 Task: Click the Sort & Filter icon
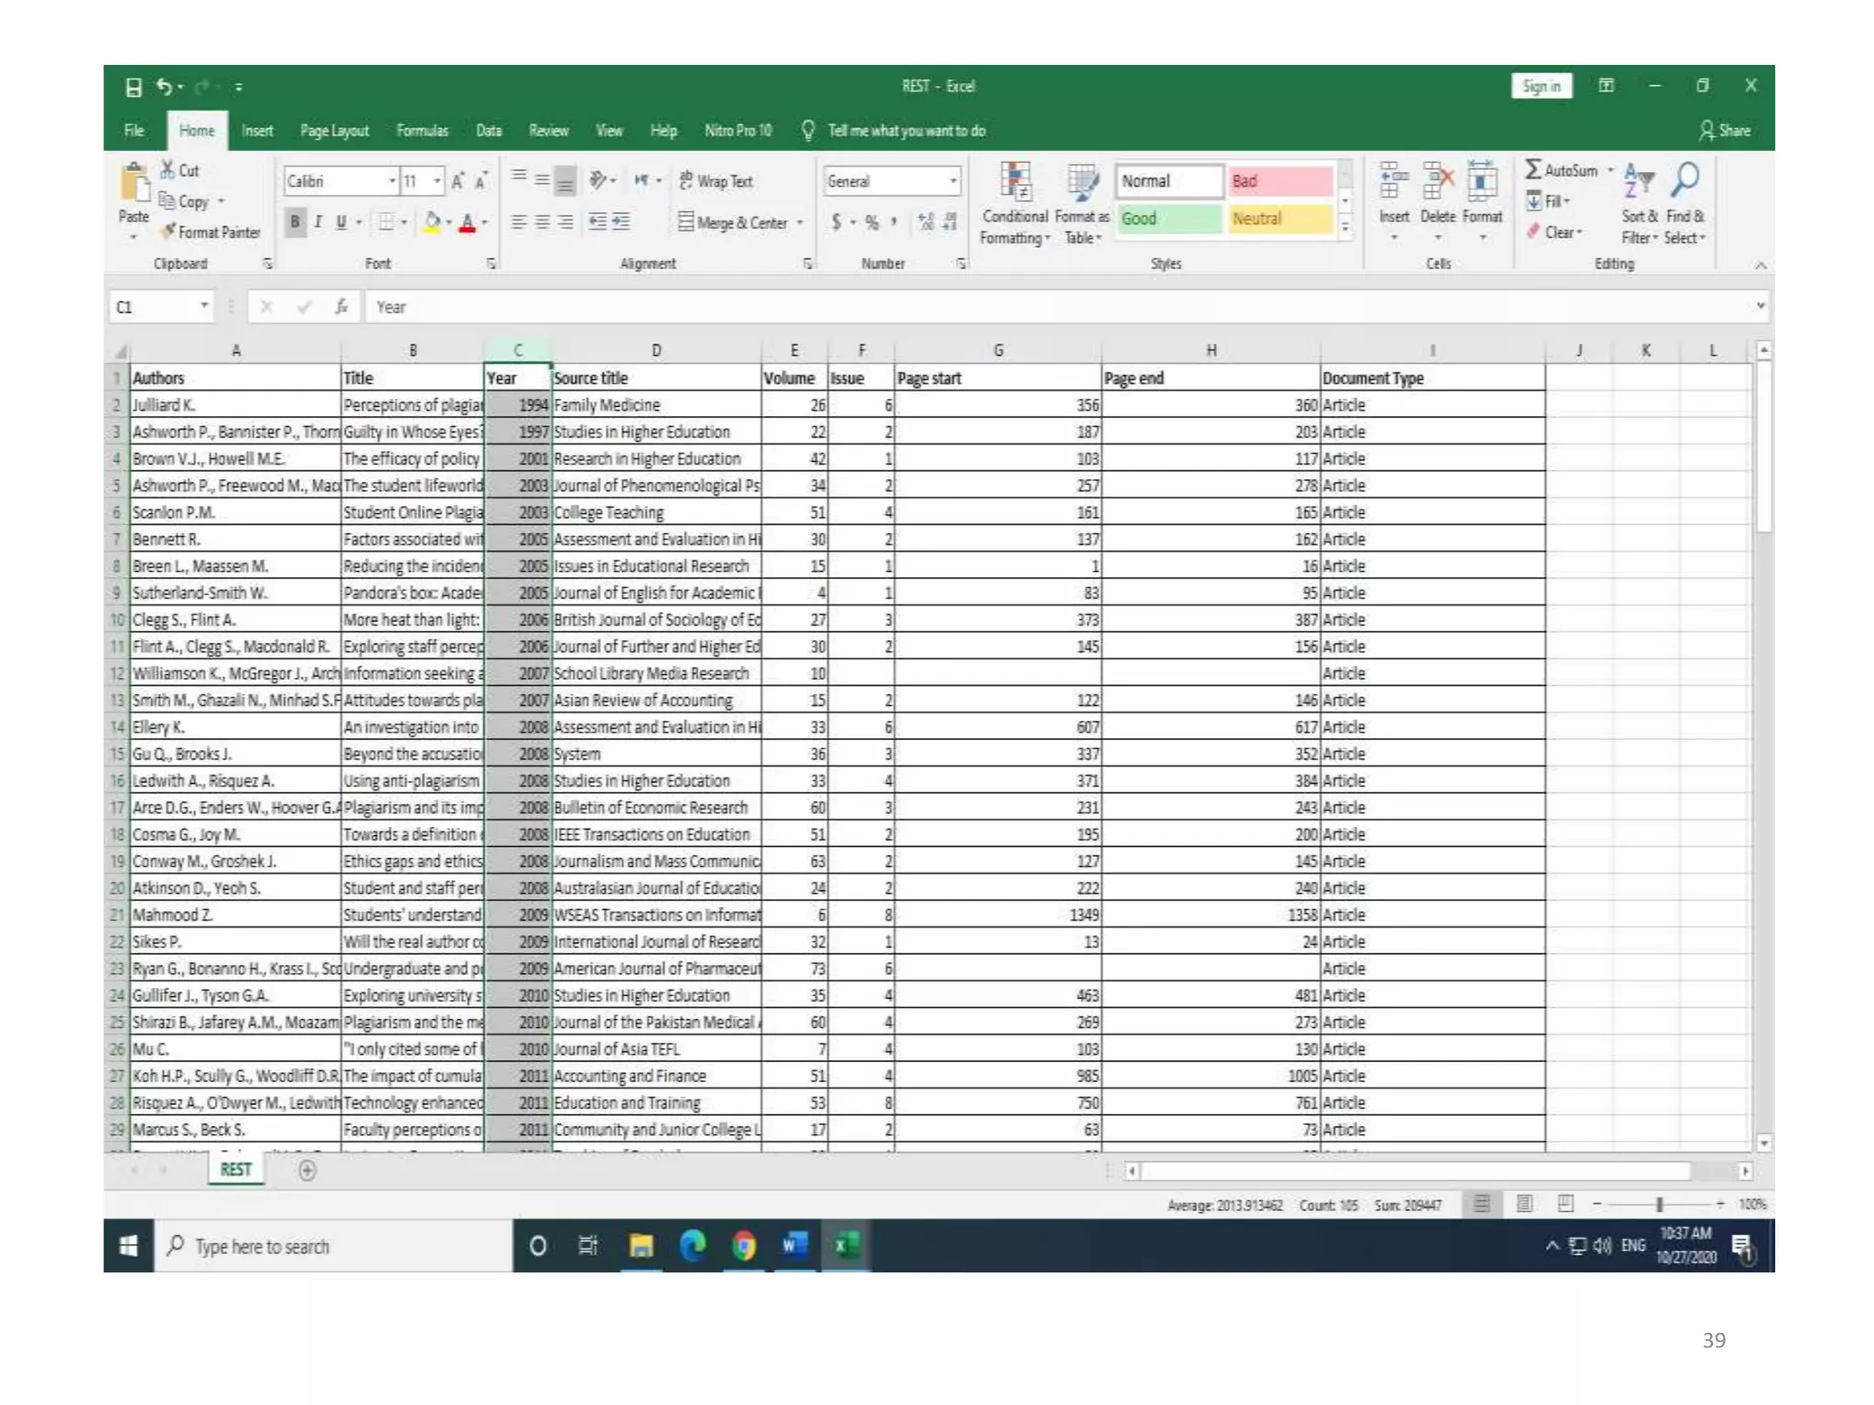click(1638, 181)
